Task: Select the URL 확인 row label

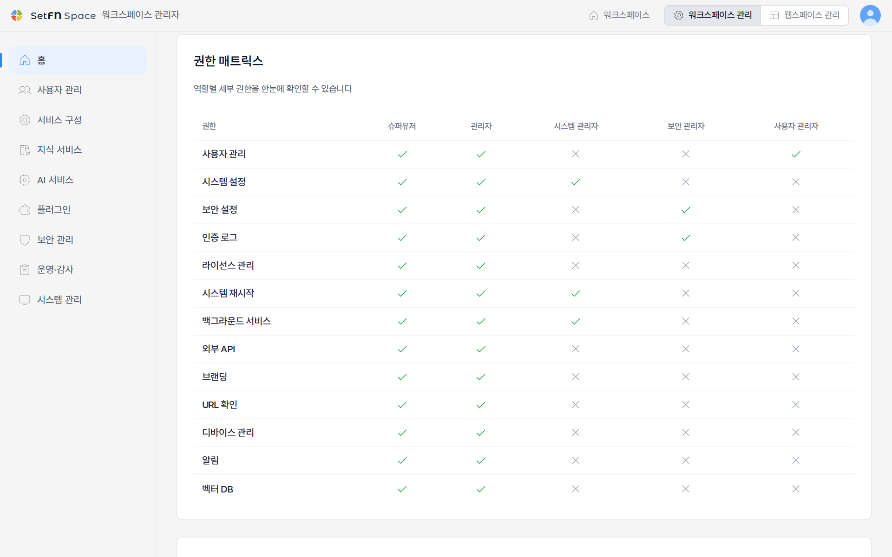Action: [220, 405]
